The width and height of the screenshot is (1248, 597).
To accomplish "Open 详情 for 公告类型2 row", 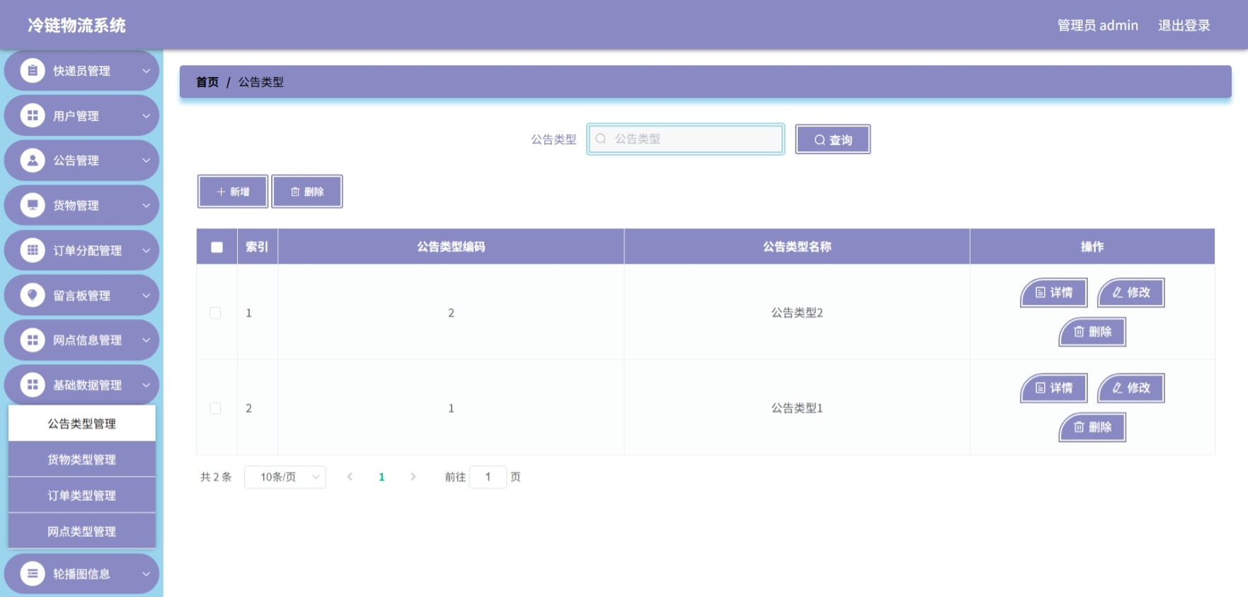I will tap(1054, 293).
